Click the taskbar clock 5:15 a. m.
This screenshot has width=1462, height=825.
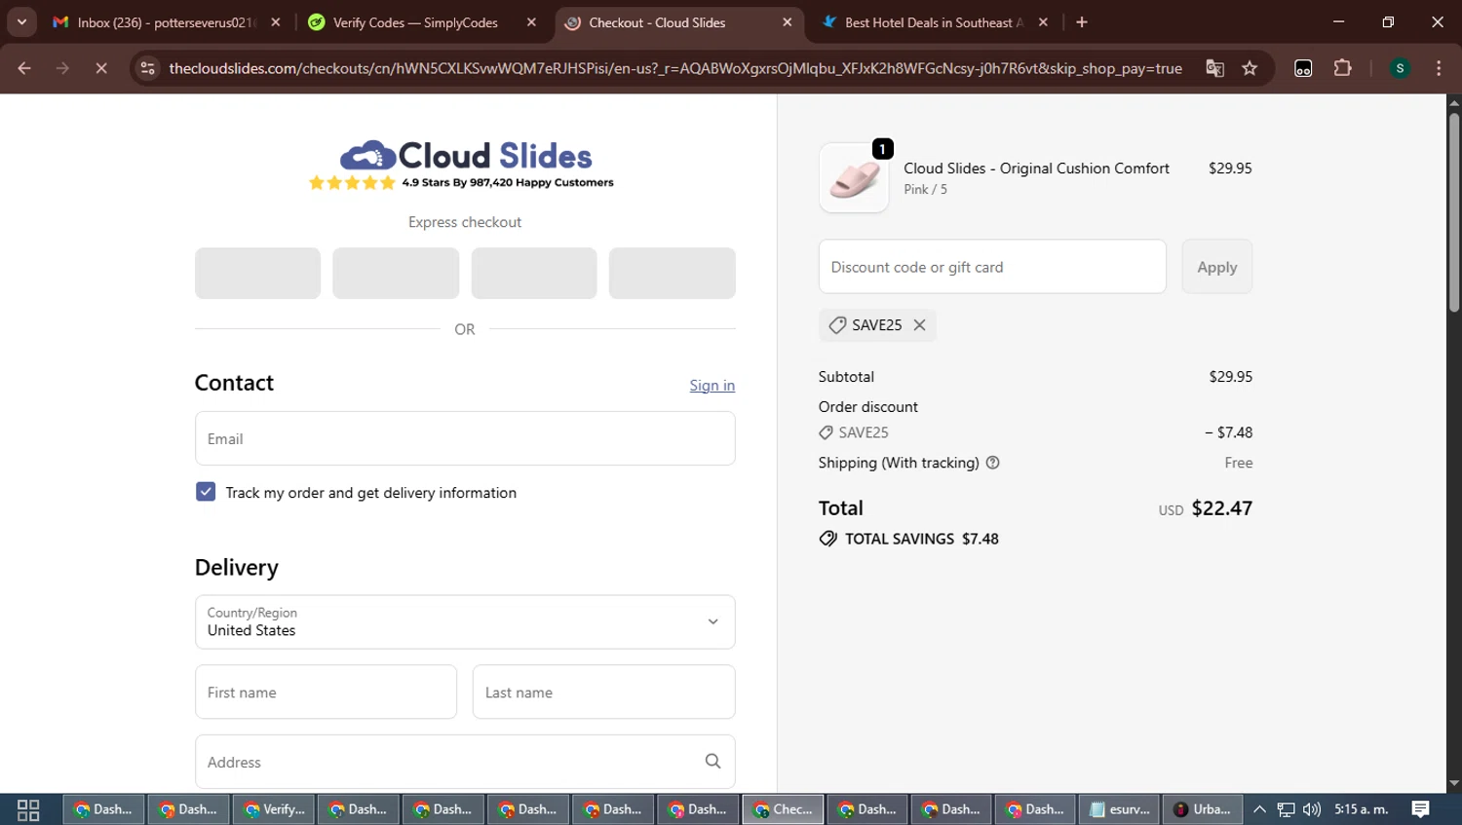pos(1362,809)
